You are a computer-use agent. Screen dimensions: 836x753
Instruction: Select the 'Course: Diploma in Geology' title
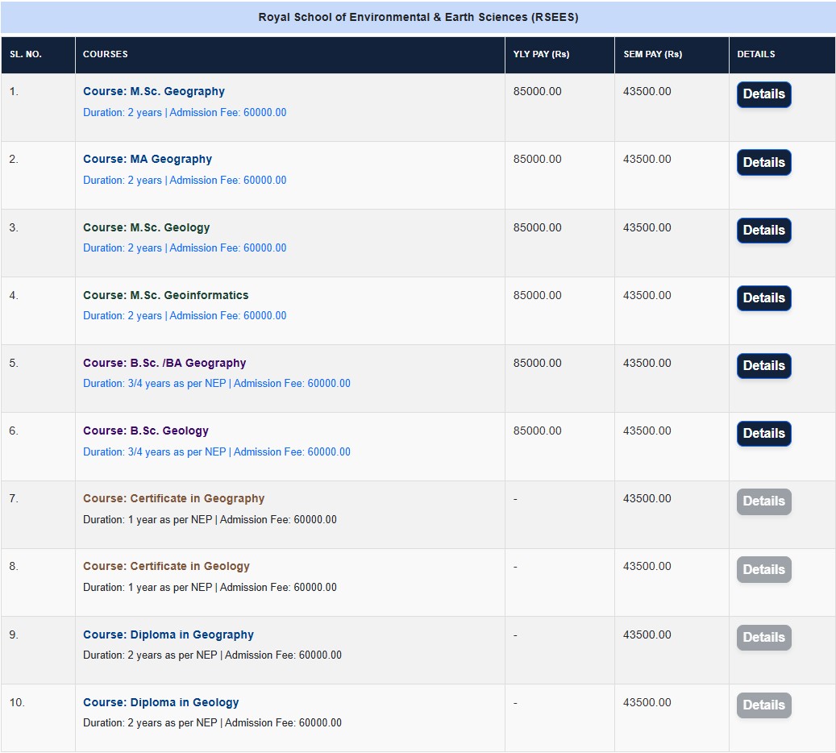pos(160,702)
